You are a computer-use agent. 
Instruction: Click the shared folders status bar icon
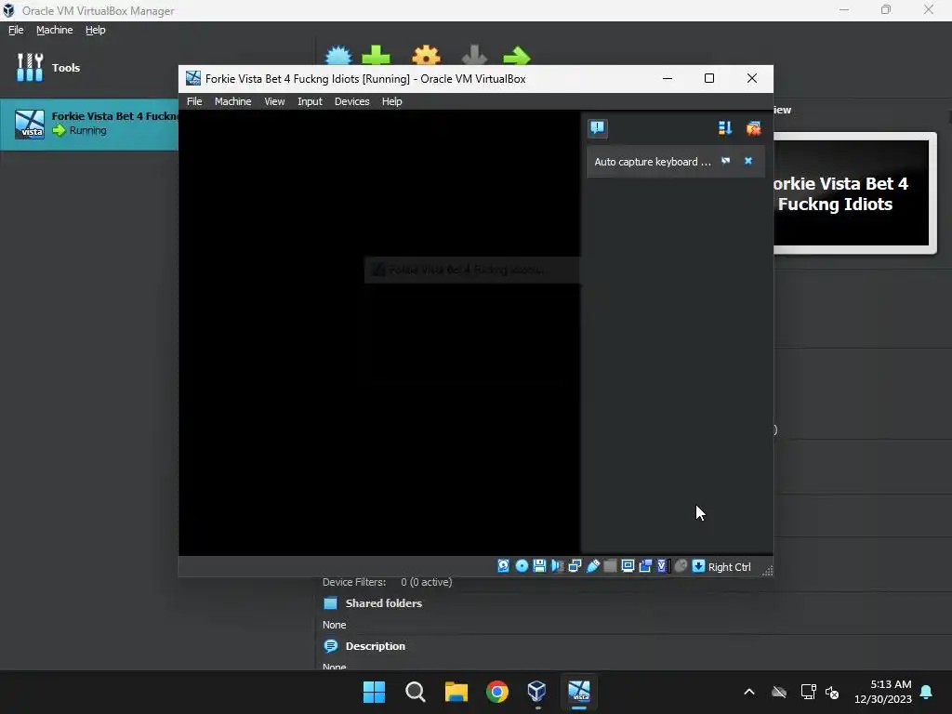[x=610, y=566]
